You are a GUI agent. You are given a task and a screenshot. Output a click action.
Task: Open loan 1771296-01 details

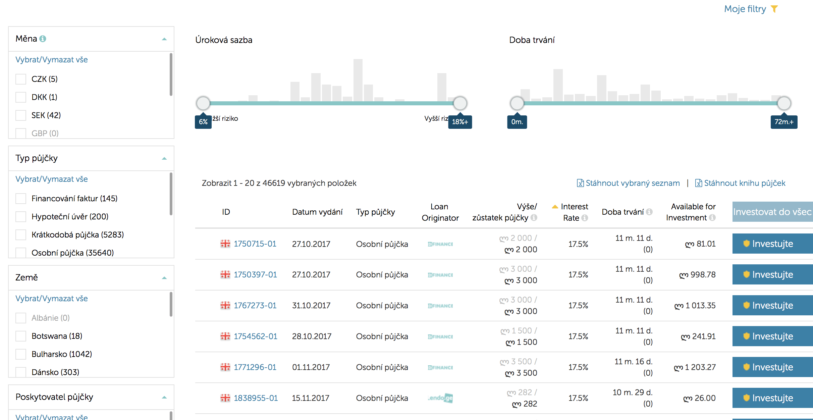[255, 367]
